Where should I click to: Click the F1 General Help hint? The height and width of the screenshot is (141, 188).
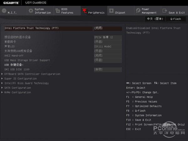pos(139,97)
